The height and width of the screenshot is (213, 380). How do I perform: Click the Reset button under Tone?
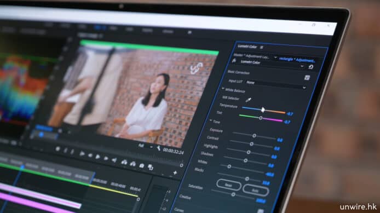pos(228,185)
